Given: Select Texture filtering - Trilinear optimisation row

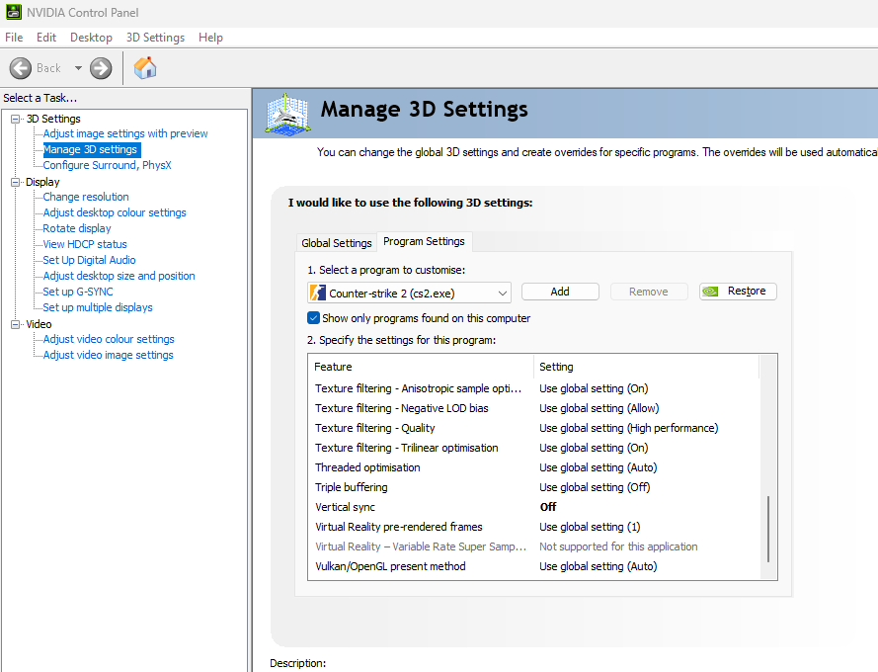Looking at the screenshot, I should (534, 448).
